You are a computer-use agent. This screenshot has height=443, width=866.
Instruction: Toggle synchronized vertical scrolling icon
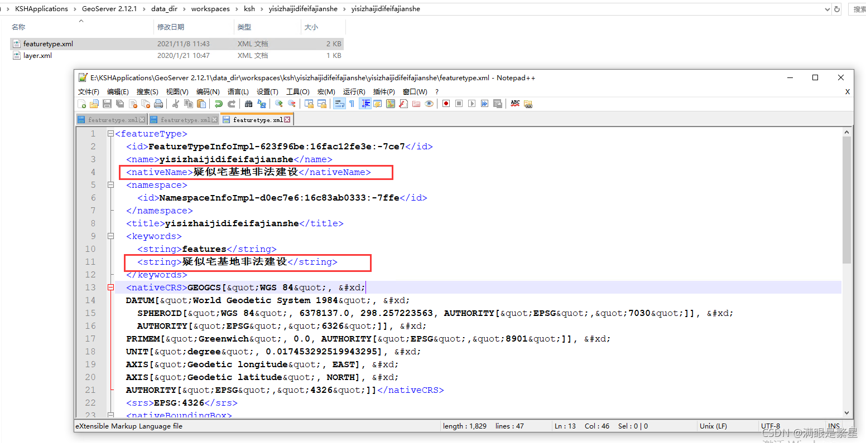click(309, 104)
